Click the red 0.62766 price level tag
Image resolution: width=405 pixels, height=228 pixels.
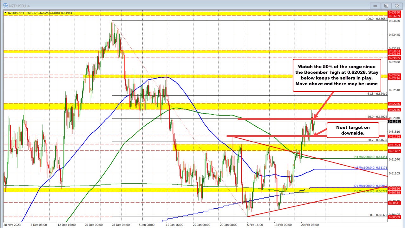(x=394, y=75)
